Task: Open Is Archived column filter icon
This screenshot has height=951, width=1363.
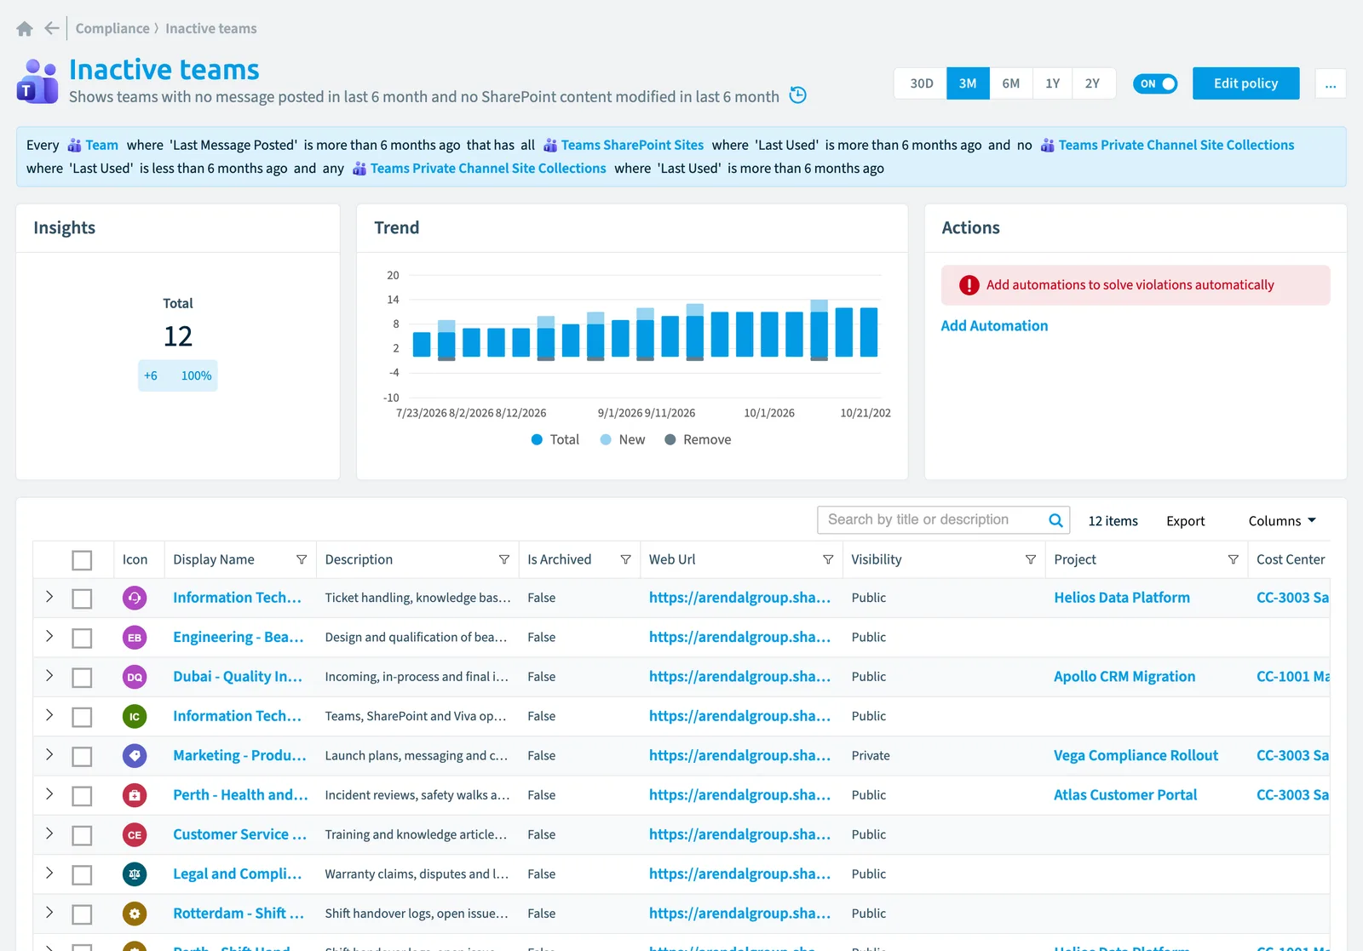Action: [626, 559]
